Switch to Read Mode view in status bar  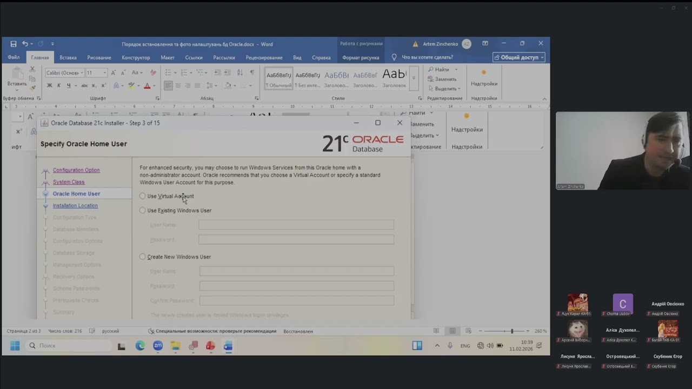click(436, 331)
